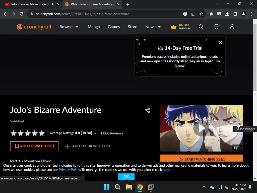This screenshot has width=257, height=193.
Task: Click the 'here' cookie settings link
Action: pos(166,170)
